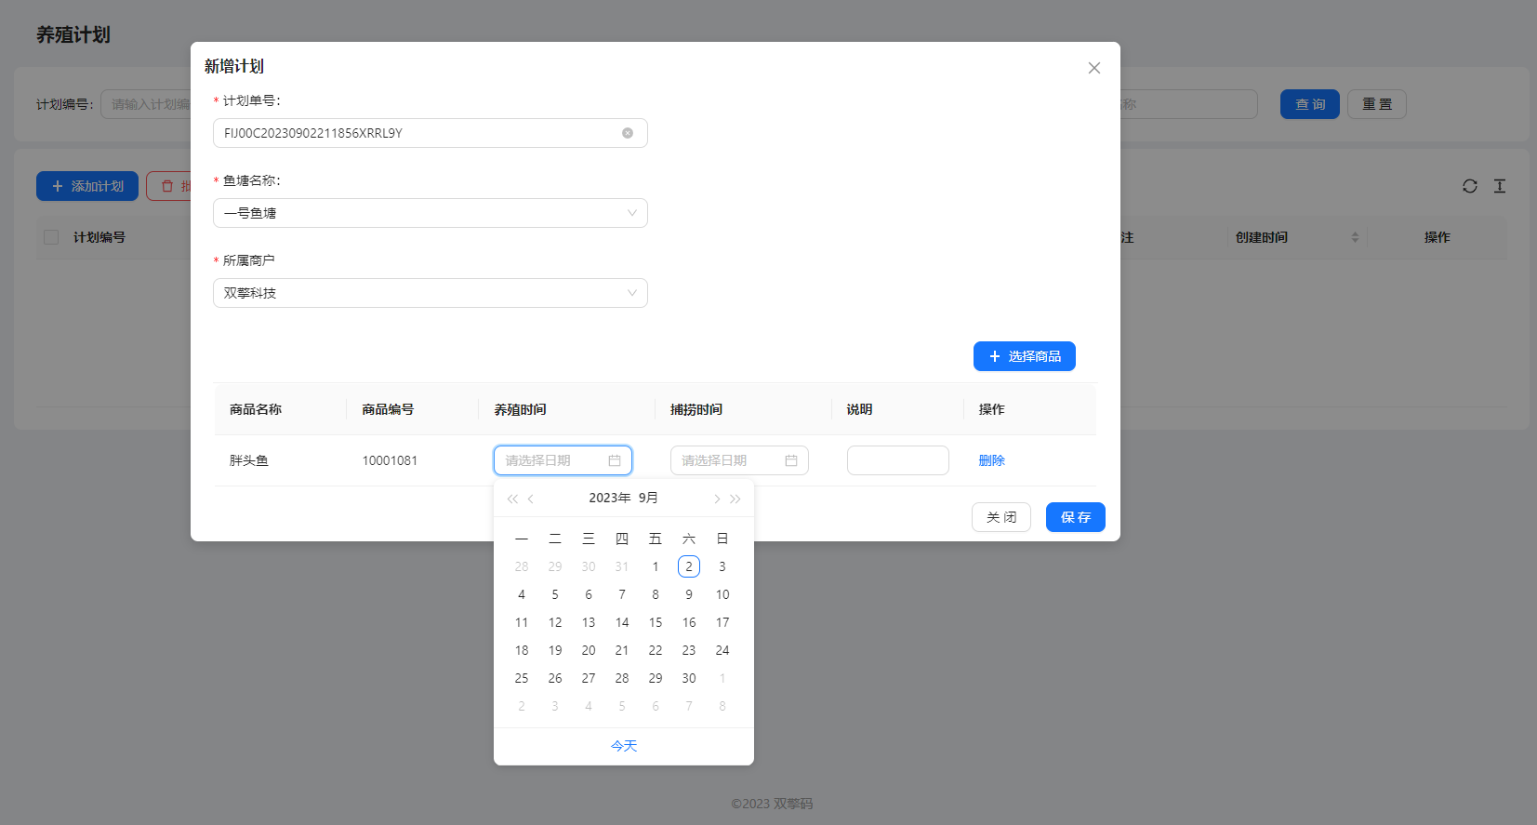1537x825 pixels.
Task: Expand the 鱼塘名称 dropdown showing 一号鱼塘
Action: coord(431,213)
